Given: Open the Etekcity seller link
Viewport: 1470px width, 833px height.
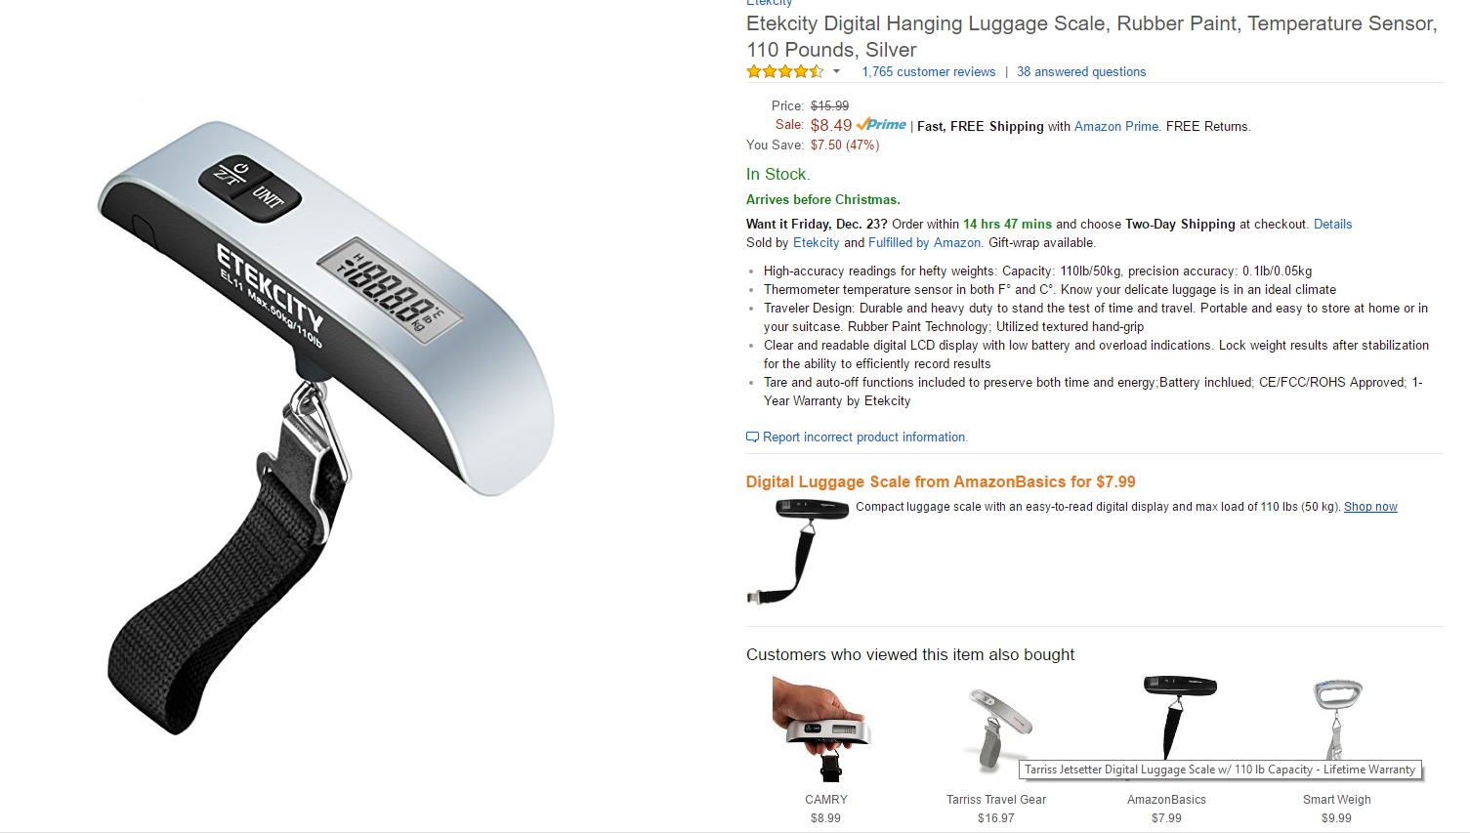Looking at the screenshot, I should click(816, 242).
